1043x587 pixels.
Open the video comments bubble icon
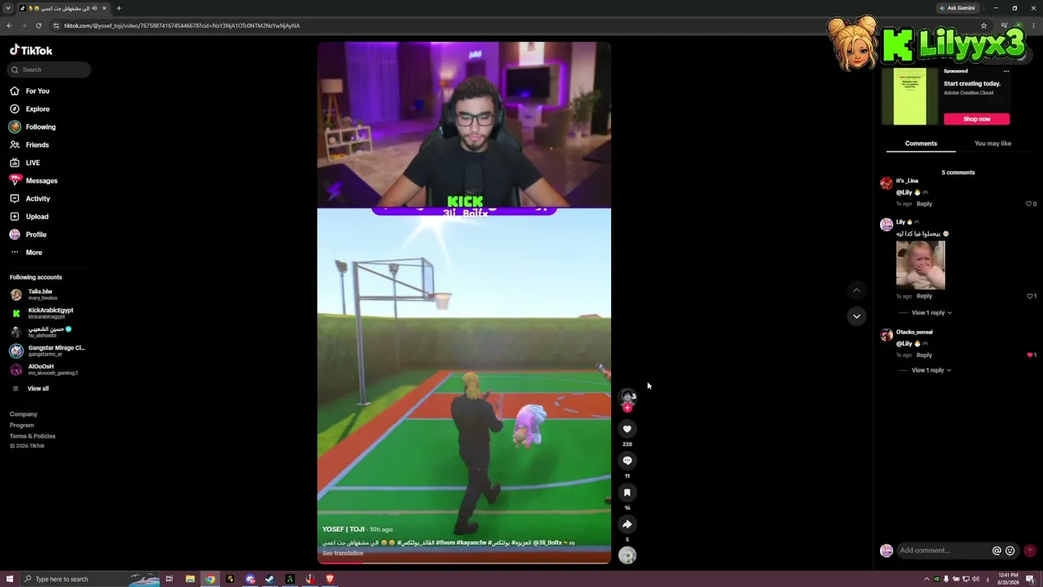[x=627, y=461]
